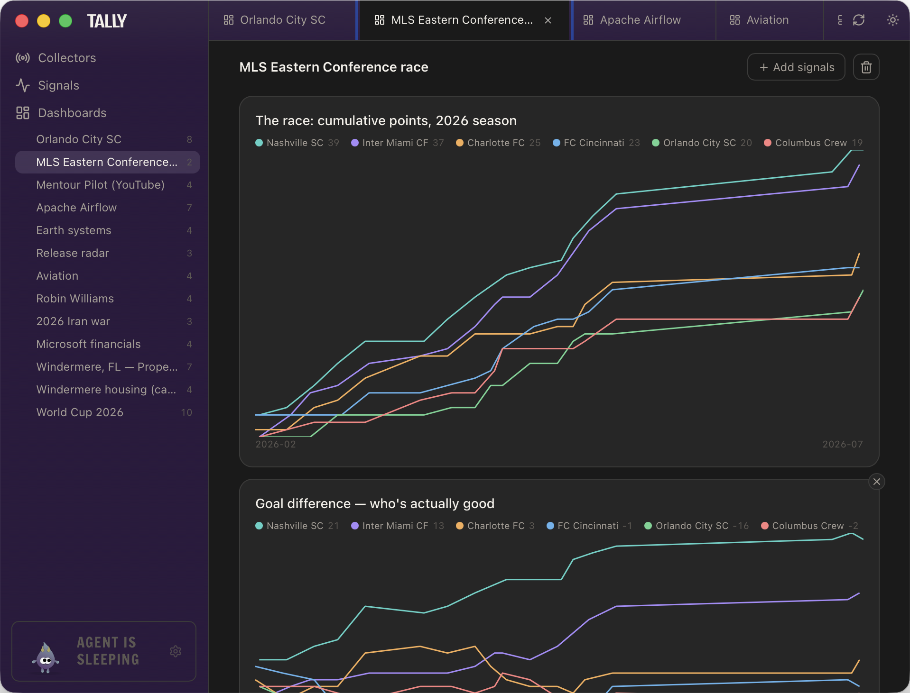Toggle FC Cincinnati series in Goal difference chart
This screenshot has height=693, width=910.
point(589,526)
